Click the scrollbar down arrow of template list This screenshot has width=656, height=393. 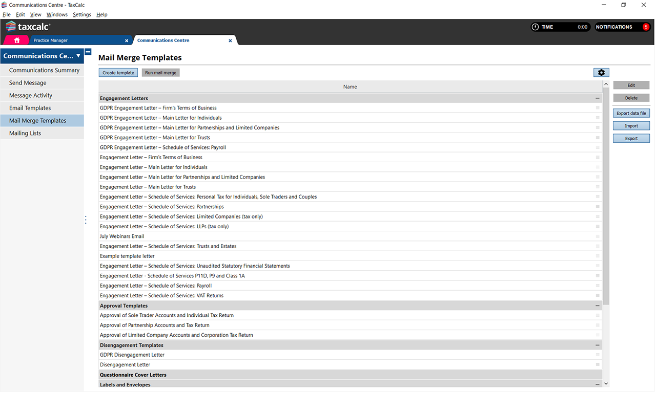[606, 383]
